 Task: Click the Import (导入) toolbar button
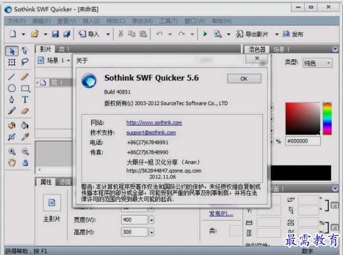[x=88, y=34]
